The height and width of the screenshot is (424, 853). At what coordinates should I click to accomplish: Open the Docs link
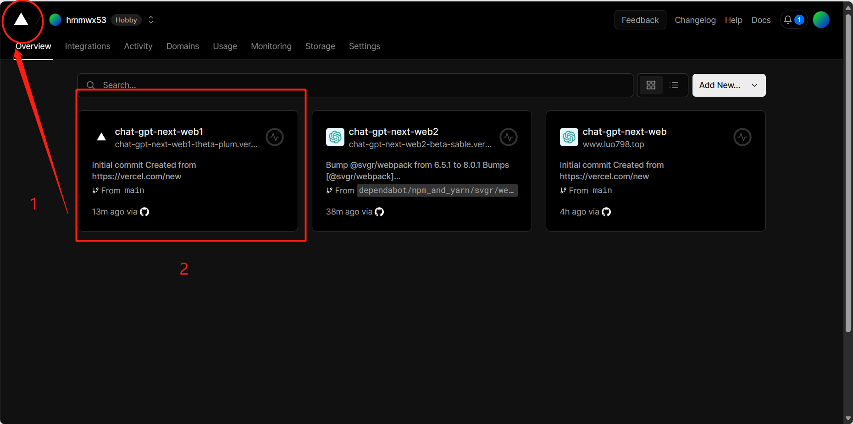(x=761, y=20)
